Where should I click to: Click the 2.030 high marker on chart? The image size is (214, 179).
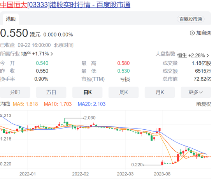[x=89, y=118]
